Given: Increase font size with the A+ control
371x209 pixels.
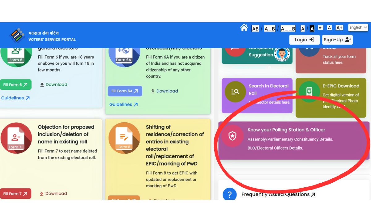Looking at the screenshot, I should click(339, 27).
